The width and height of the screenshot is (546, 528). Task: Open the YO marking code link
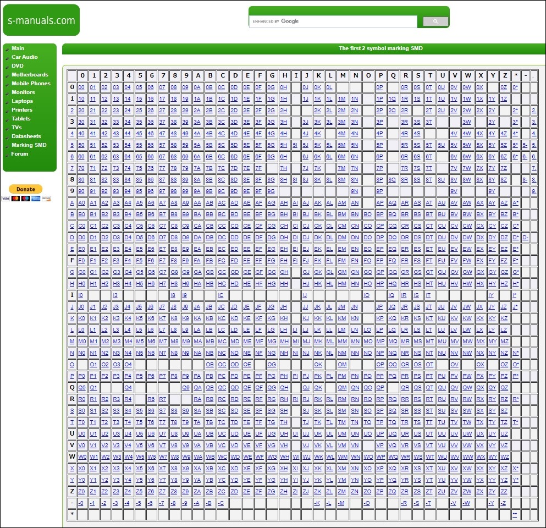click(x=367, y=480)
